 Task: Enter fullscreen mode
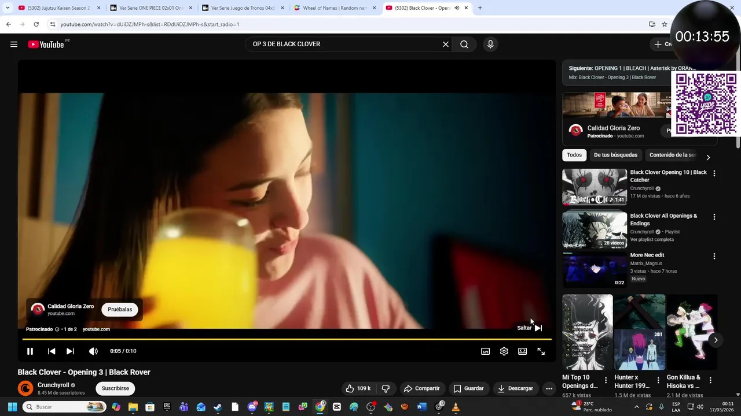click(541, 351)
